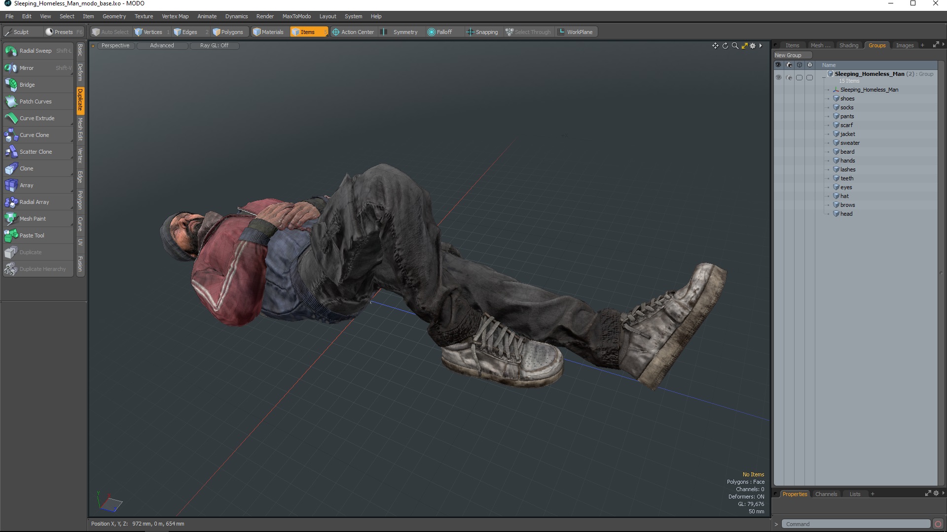Switch to the Shading tab
947x532 pixels.
(x=849, y=45)
